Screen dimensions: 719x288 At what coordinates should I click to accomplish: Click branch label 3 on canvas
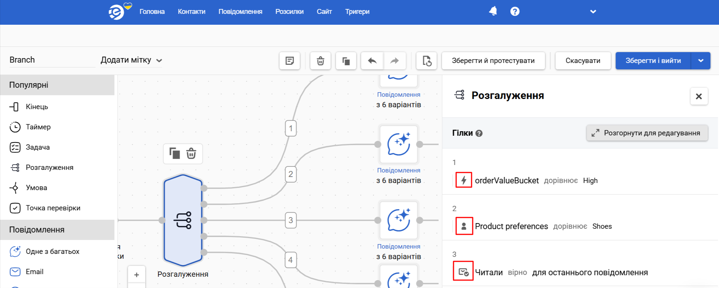tap(291, 220)
